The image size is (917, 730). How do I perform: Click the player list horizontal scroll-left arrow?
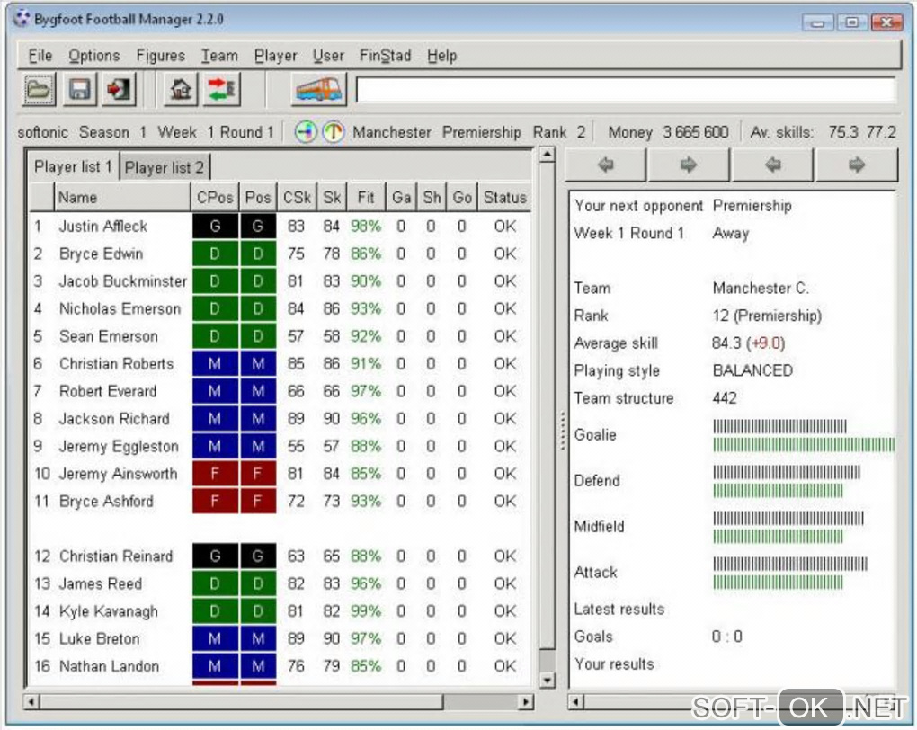click(x=31, y=700)
